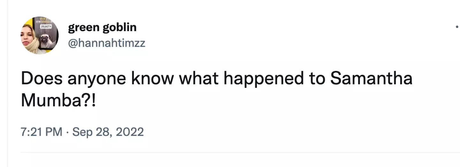Click the word "Samantha" in the tweet
Viewport: 460px width, 167px height.
click(371, 79)
